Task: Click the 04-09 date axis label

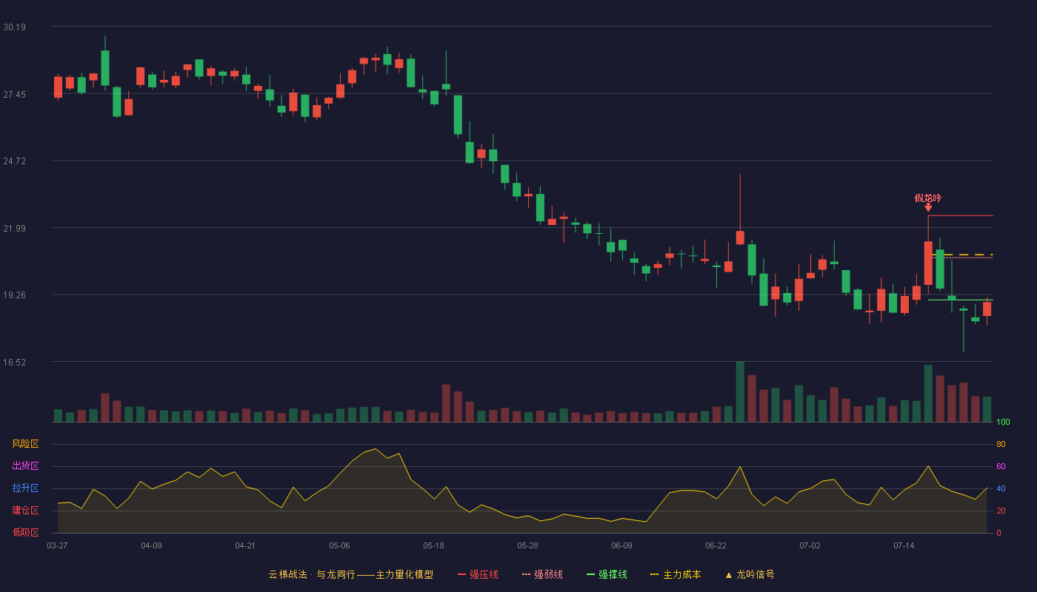Action: [151, 545]
